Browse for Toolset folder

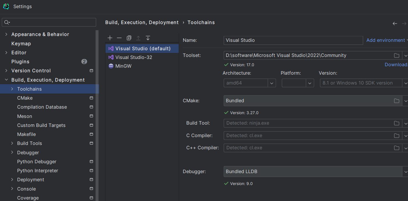pos(397,55)
